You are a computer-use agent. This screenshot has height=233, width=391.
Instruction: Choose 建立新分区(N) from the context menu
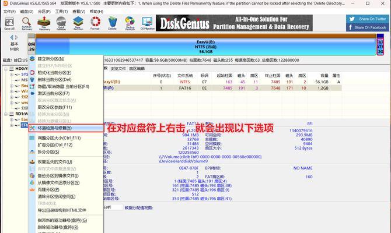point(66,59)
